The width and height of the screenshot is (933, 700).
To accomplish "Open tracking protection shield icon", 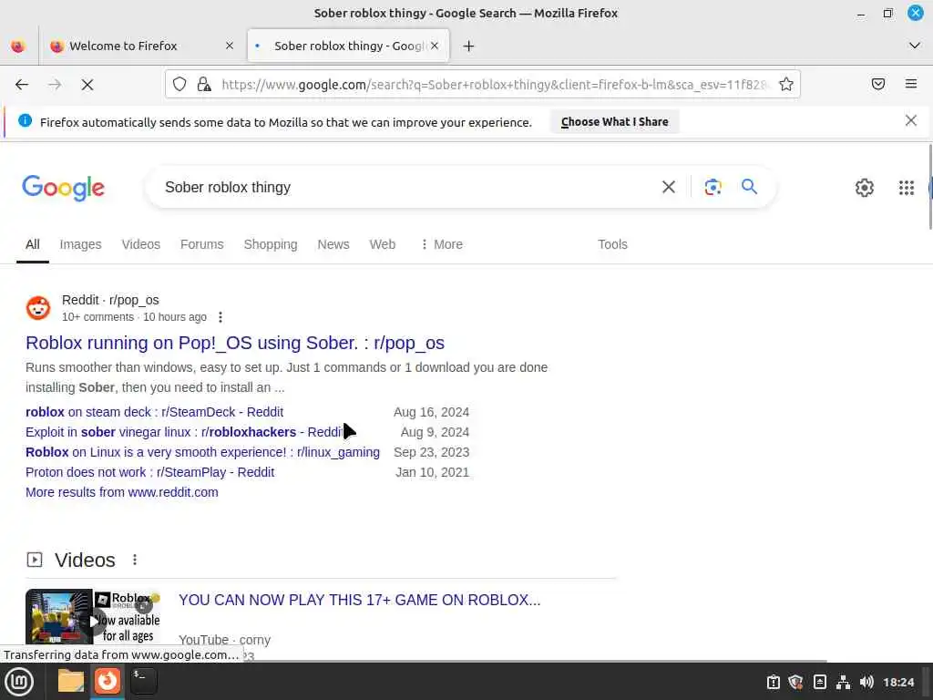I will coord(179,84).
